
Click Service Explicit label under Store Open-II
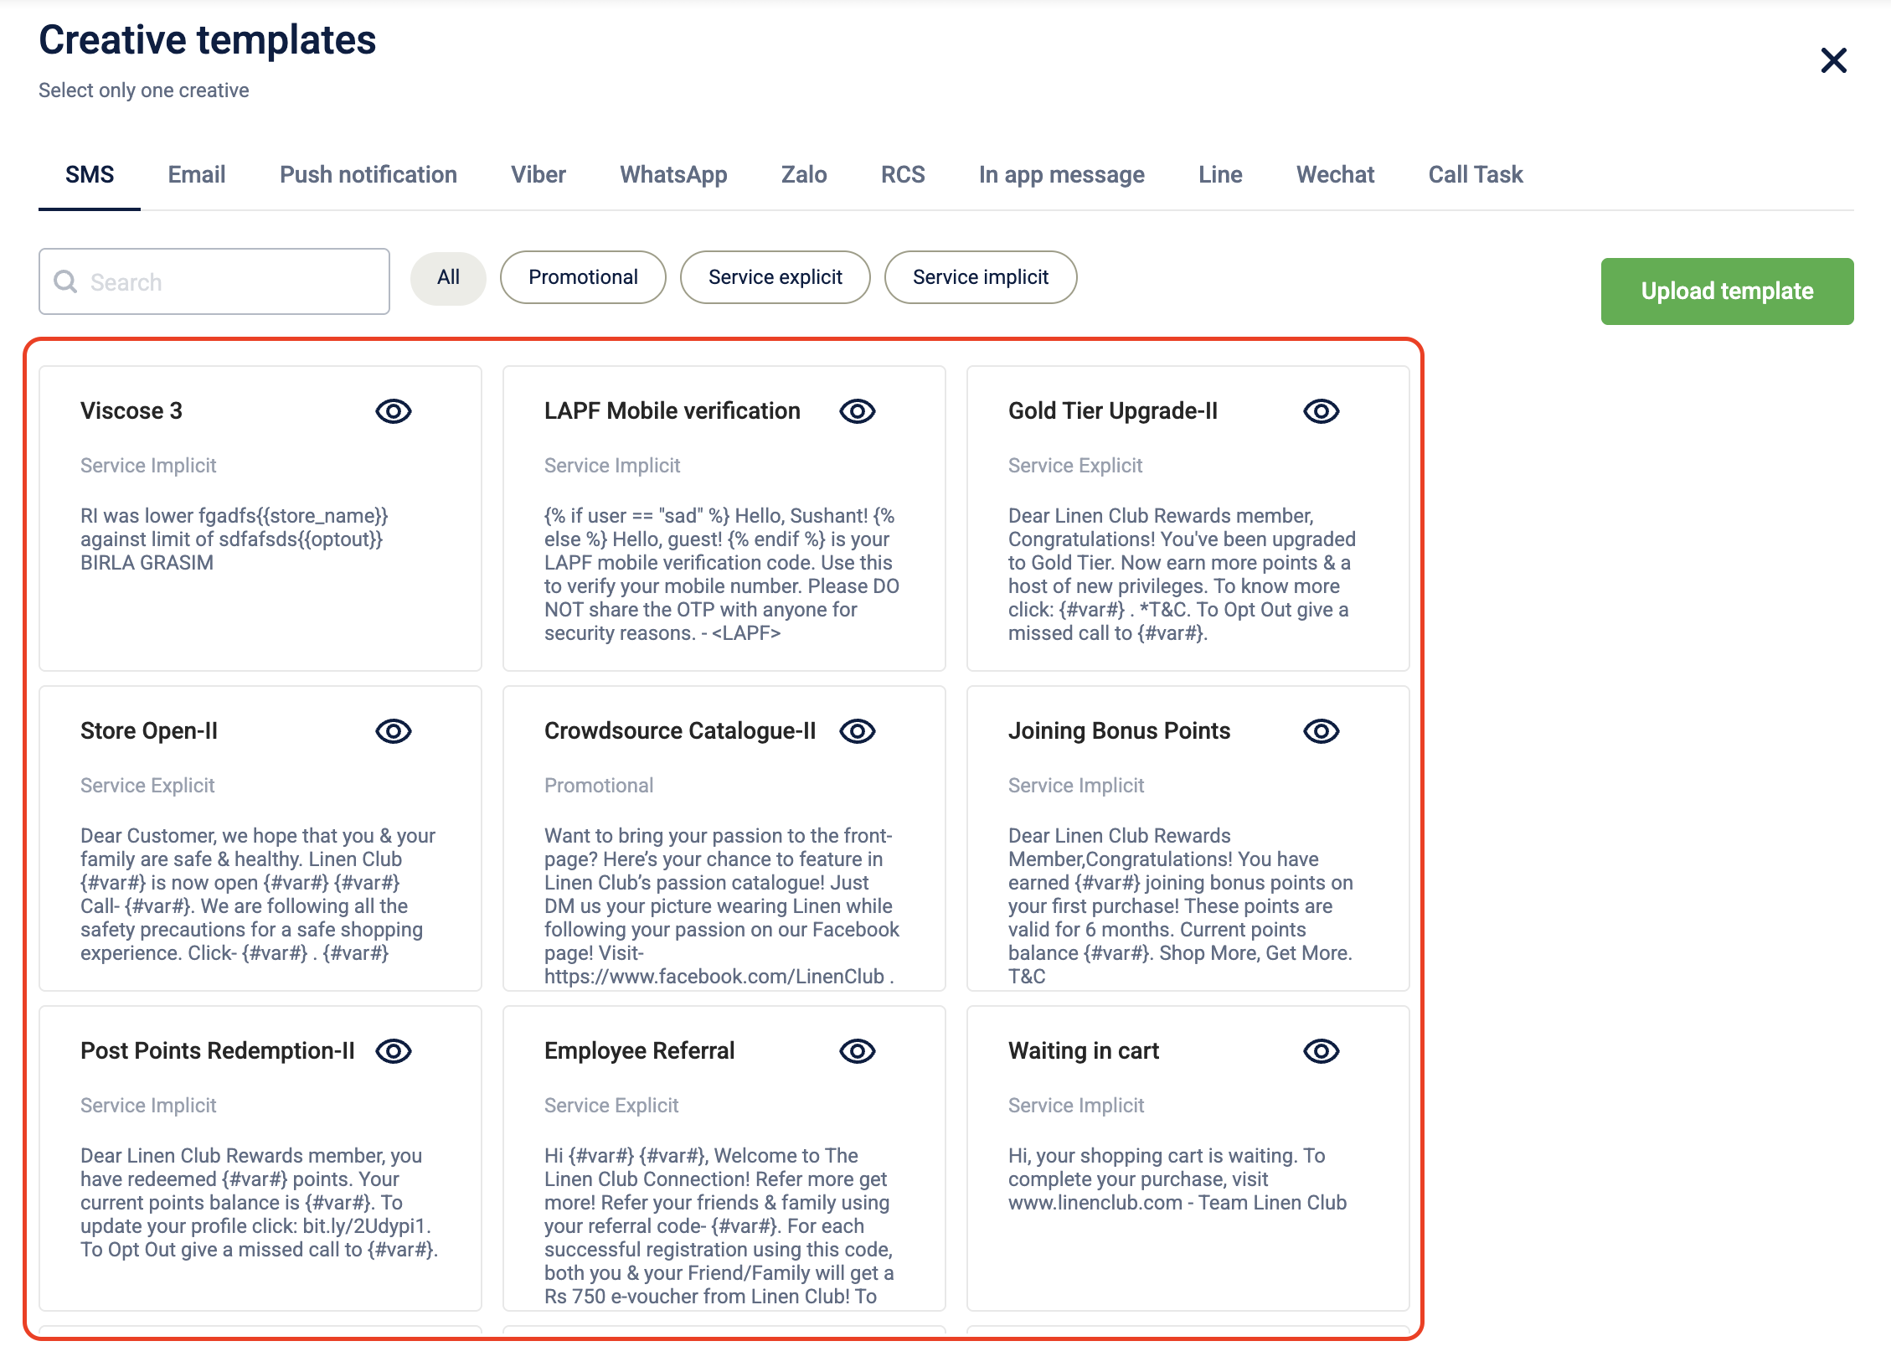tap(147, 786)
